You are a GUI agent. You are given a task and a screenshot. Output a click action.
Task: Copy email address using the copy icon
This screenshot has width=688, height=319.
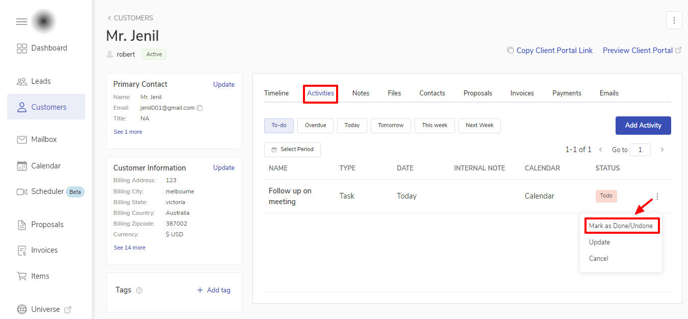[x=200, y=108]
